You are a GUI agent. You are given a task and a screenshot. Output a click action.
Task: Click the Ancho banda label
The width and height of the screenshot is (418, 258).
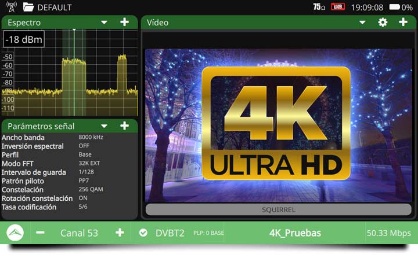(x=23, y=137)
